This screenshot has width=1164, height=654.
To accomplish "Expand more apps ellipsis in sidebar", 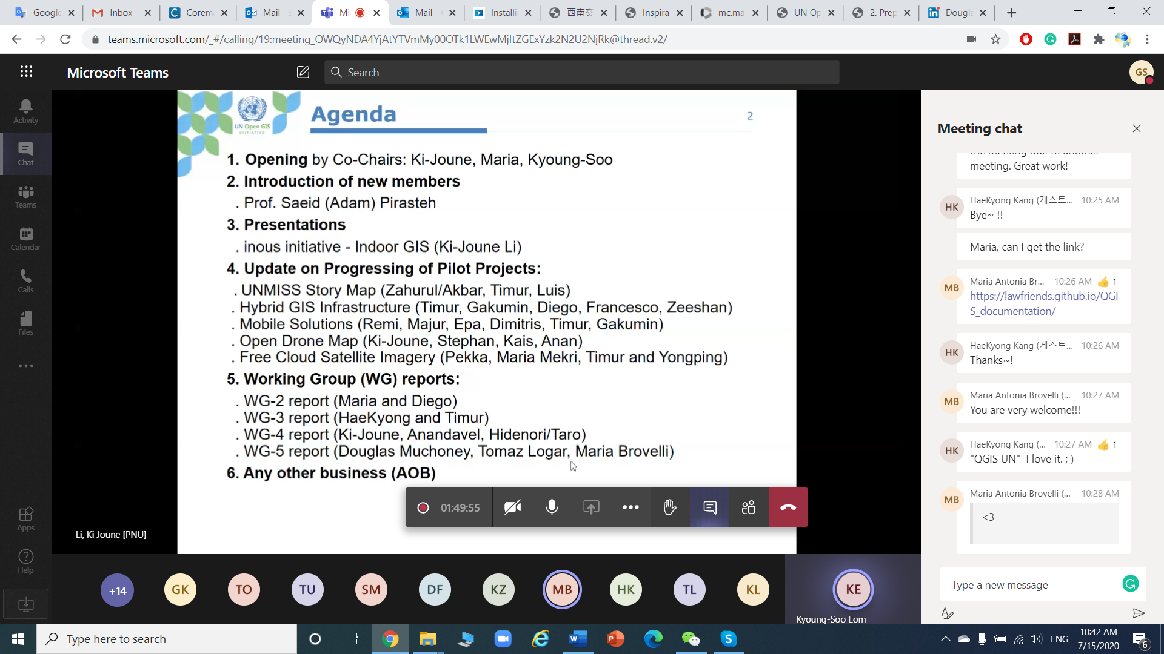I will click(25, 366).
